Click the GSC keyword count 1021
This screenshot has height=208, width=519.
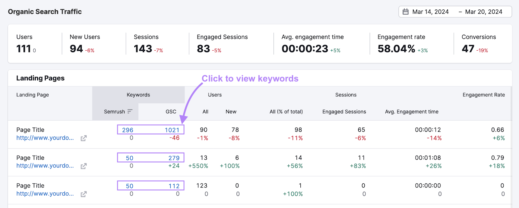[x=172, y=130]
